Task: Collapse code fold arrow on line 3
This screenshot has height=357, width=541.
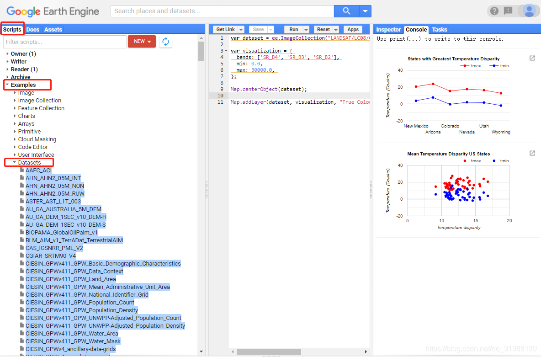Action: [226, 51]
